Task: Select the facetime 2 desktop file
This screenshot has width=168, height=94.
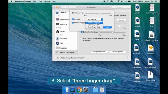Action: pyautogui.click(x=137, y=63)
